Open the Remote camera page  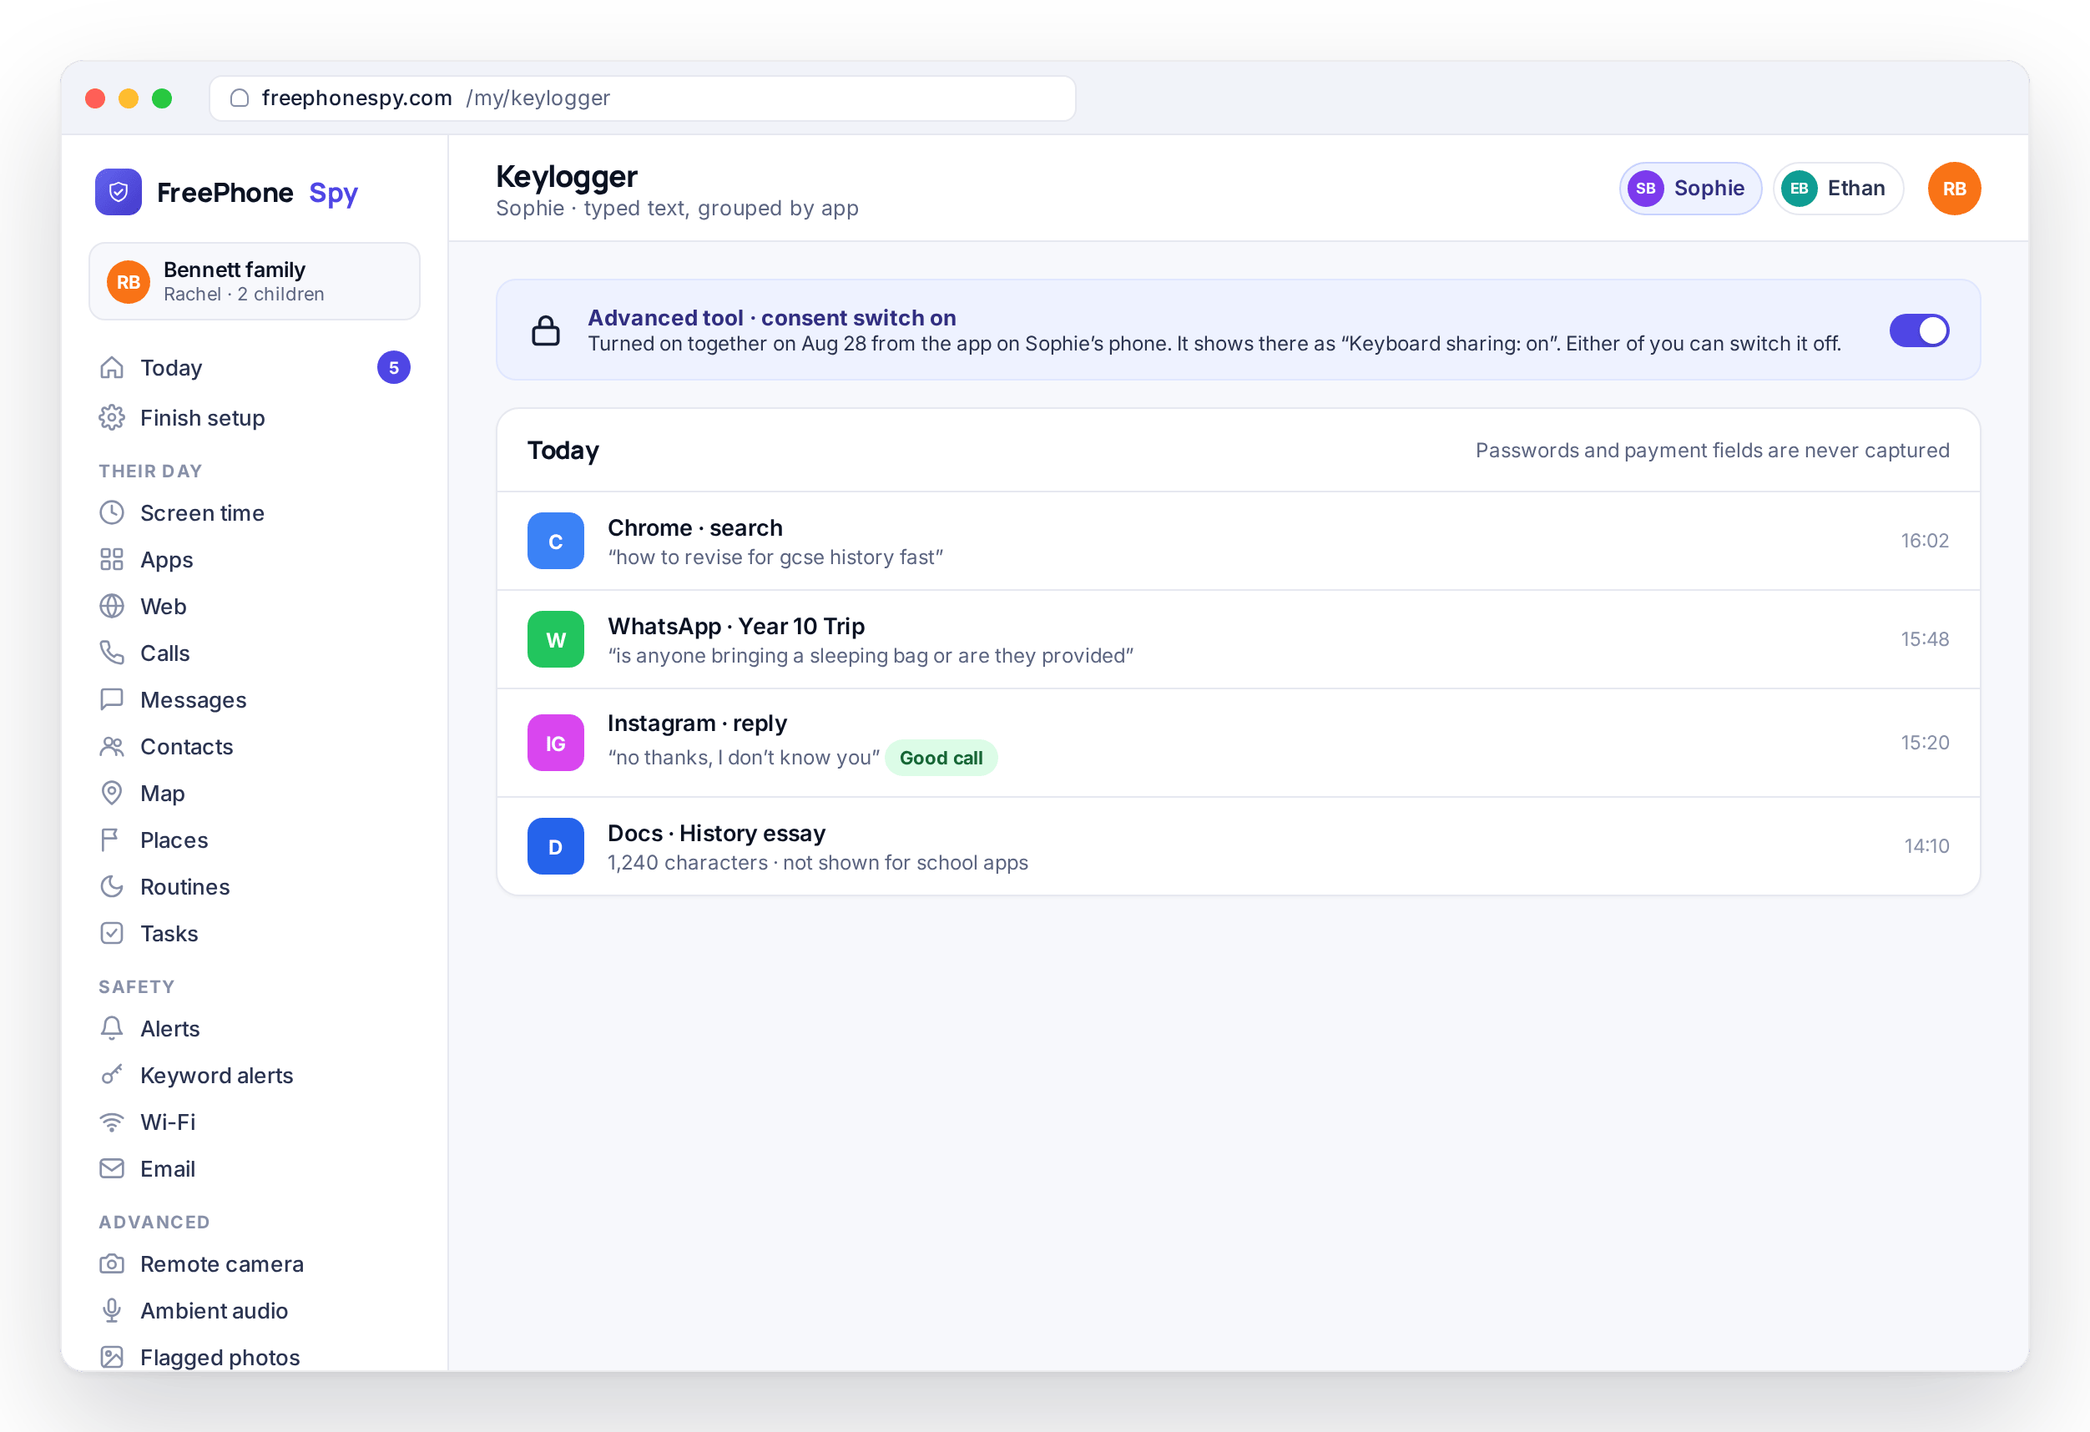(255, 1265)
